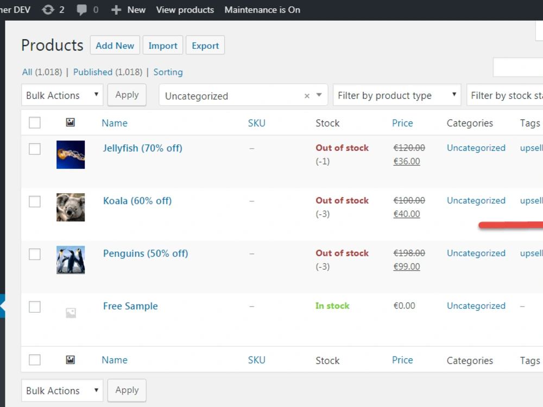Click Uncategorized category in Koala row
543x407 pixels.
coord(476,200)
